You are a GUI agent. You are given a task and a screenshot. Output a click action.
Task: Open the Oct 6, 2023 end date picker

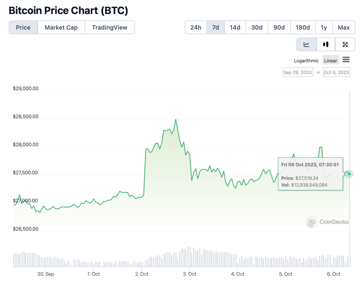(336, 72)
